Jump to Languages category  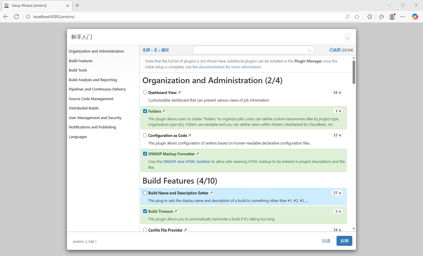click(x=78, y=137)
